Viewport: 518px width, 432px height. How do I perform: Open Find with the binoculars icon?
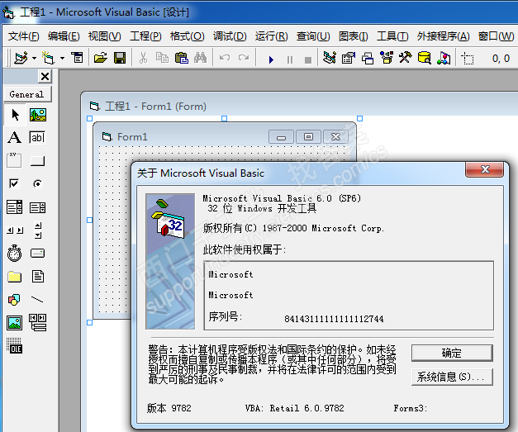(x=200, y=58)
